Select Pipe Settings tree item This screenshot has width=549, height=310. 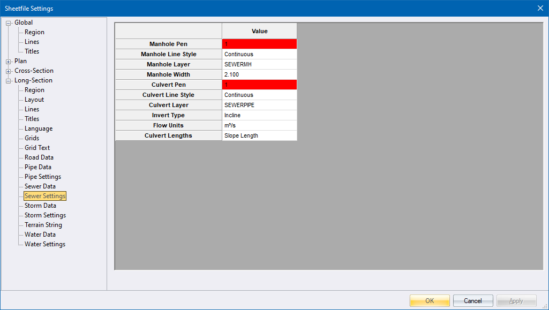point(42,177)
